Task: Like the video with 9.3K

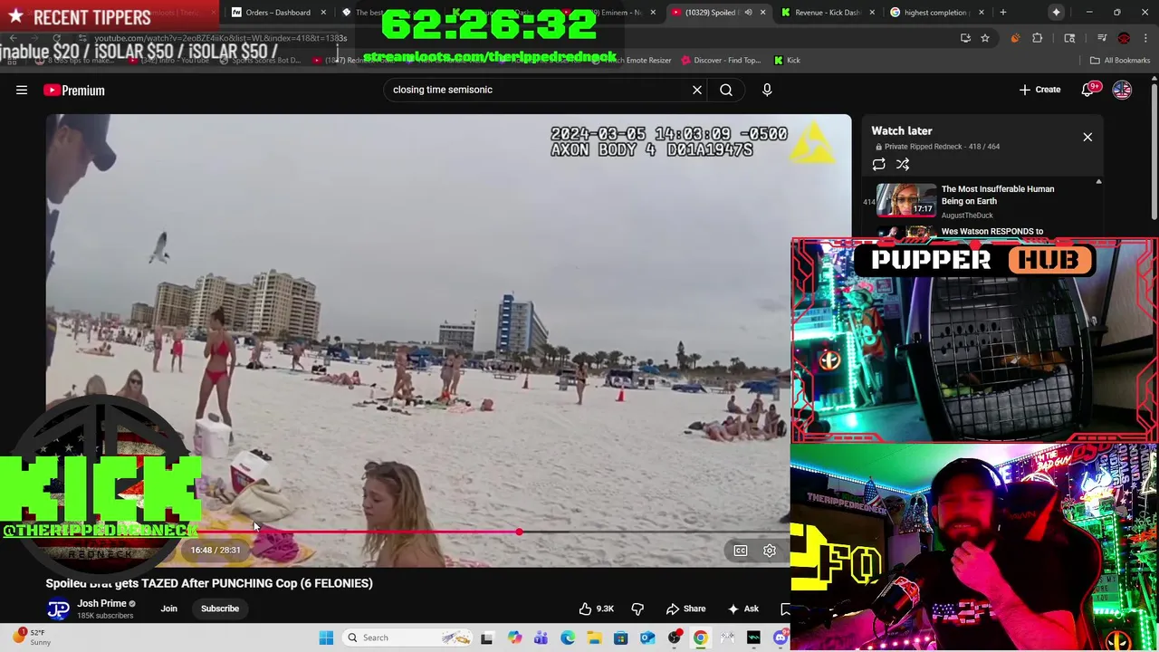Action: 597,609
